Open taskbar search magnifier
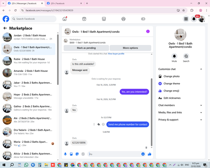Image resolution: width=210 pixels, height=168 pixels. [12, 165]
